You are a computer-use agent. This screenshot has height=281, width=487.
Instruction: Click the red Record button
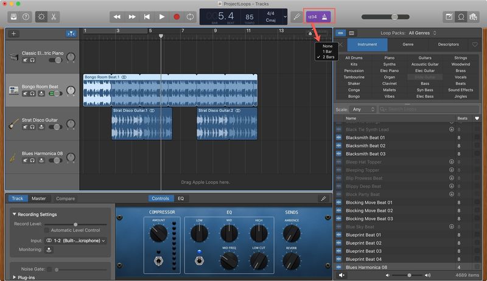[177, 17]
